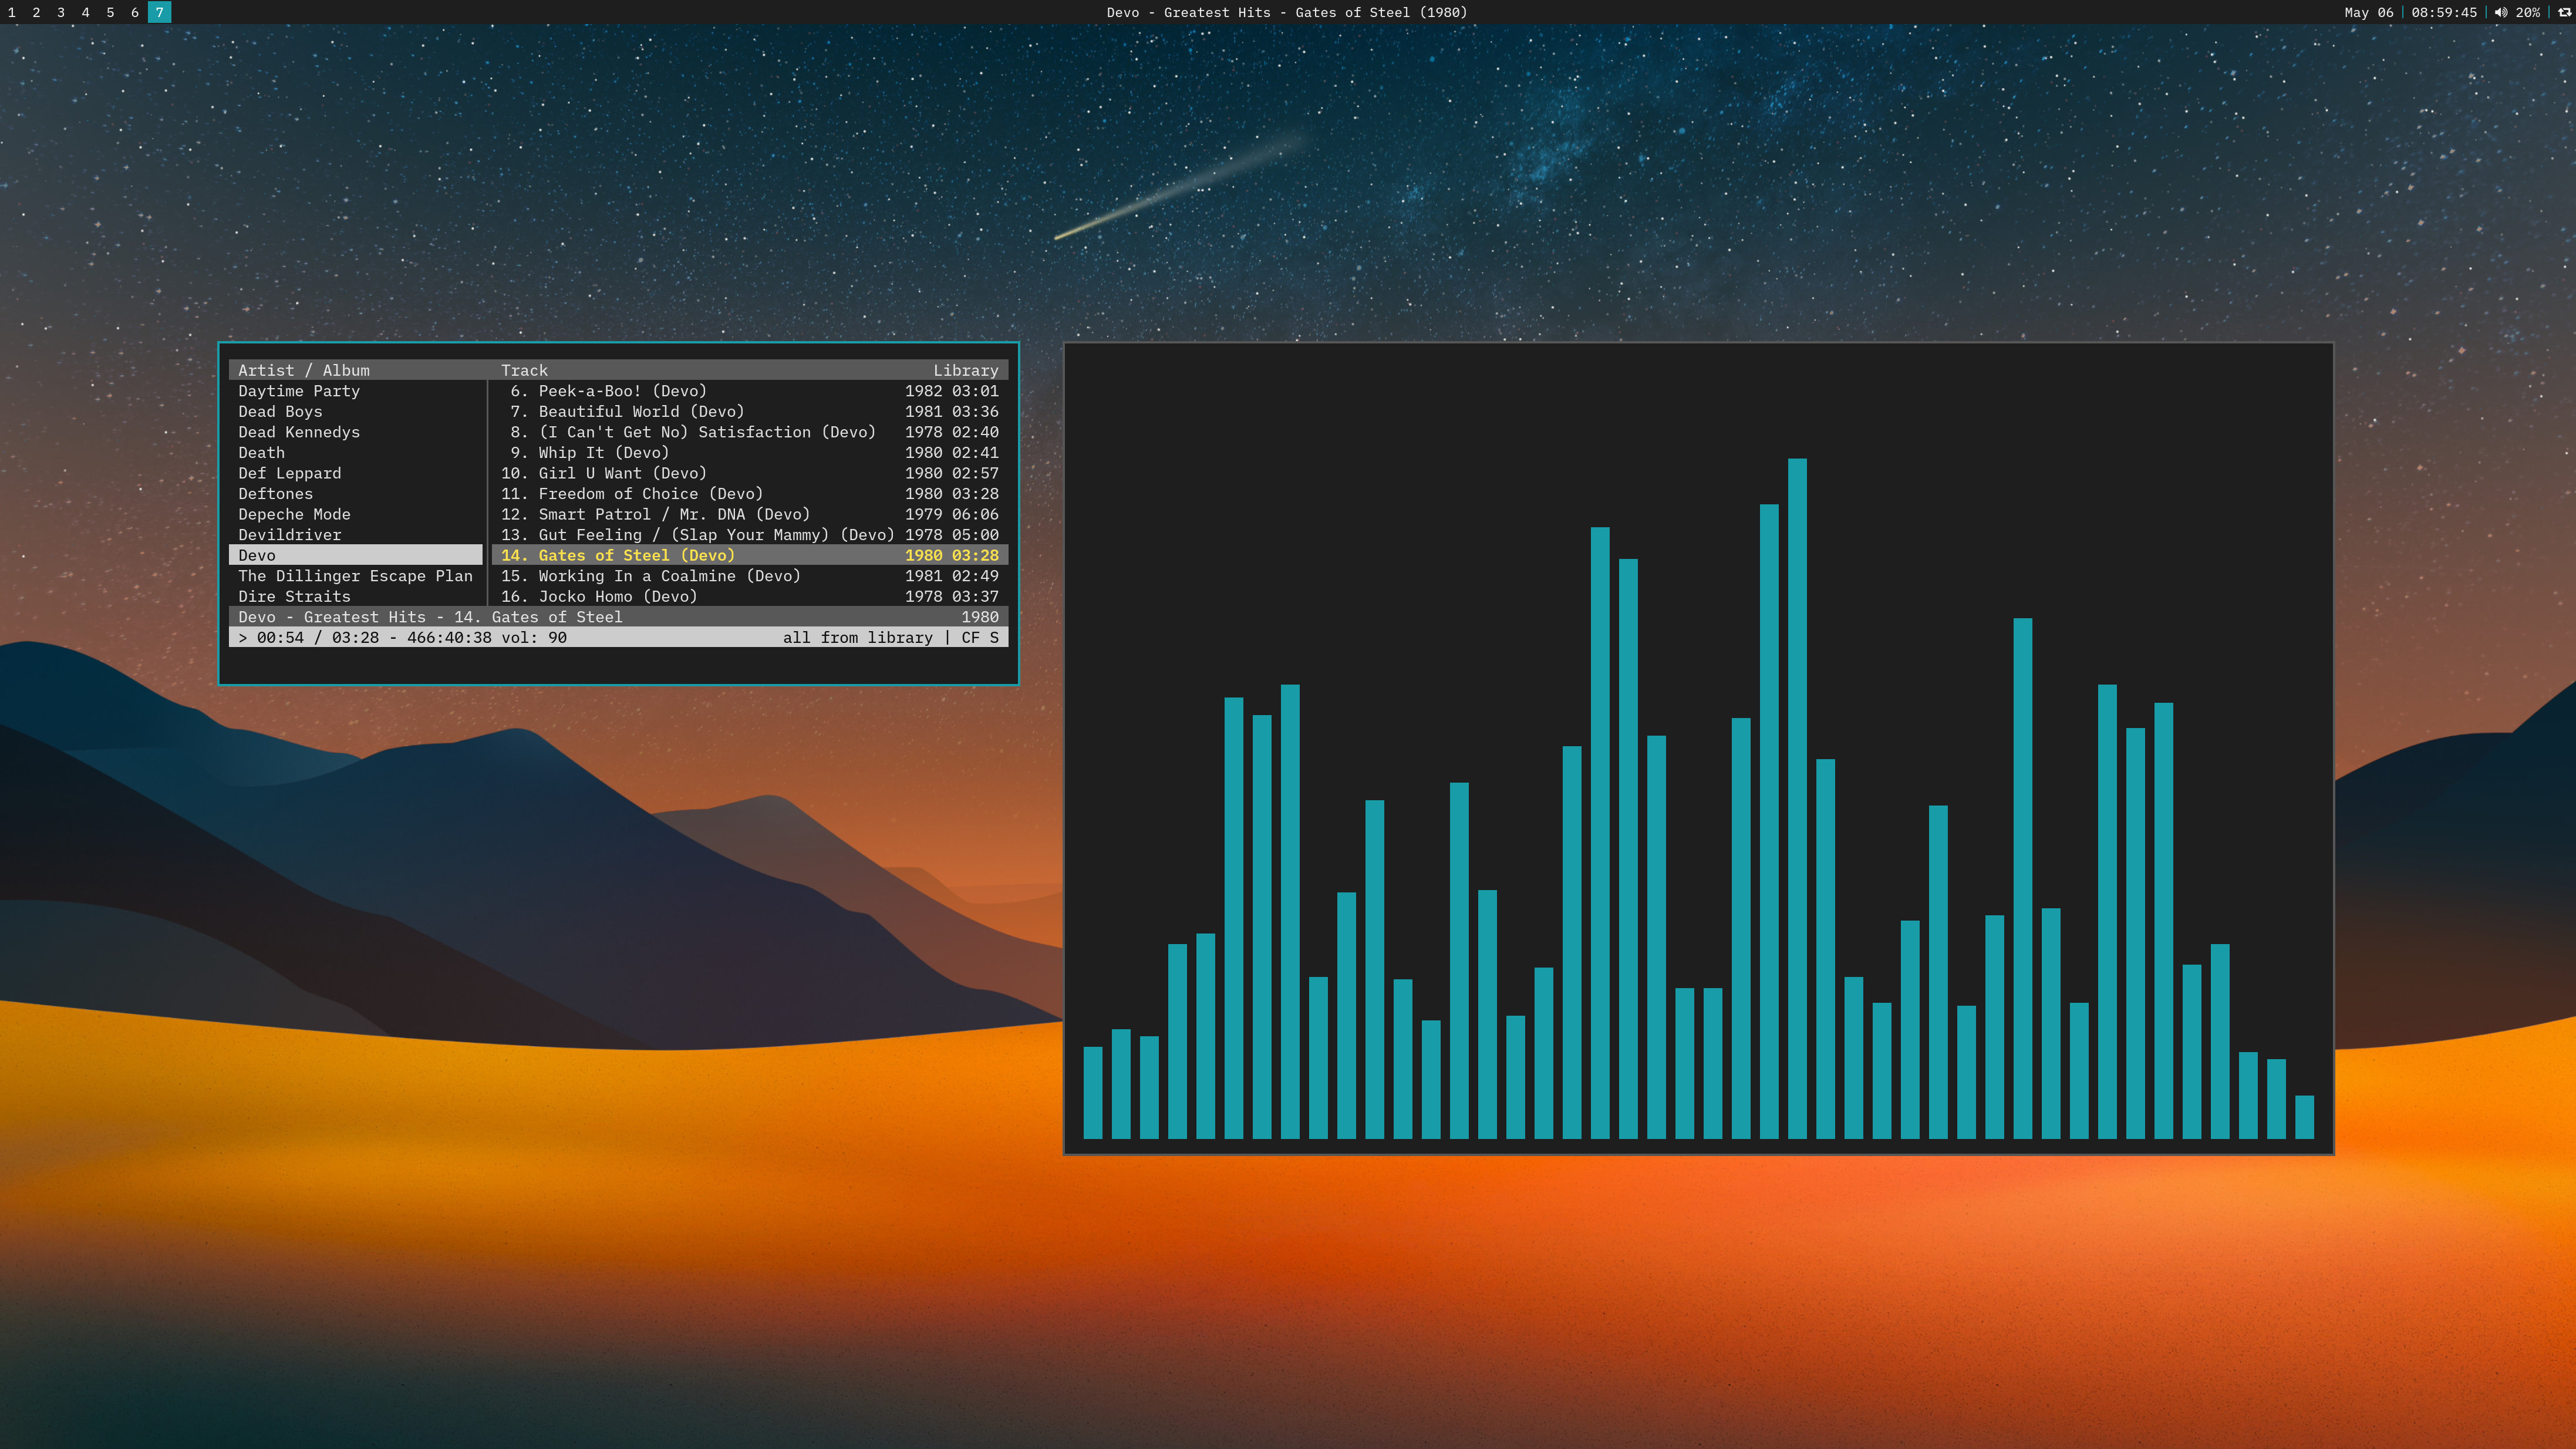Select playing track '14. Gates of Steel'
This screenshot has height=1449, width=2576.
750,555
